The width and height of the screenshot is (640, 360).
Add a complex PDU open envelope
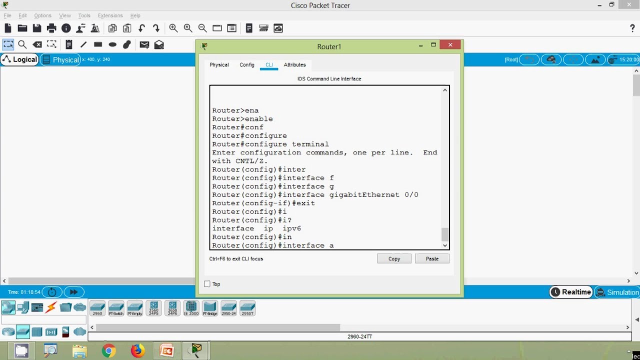point(159,44)
